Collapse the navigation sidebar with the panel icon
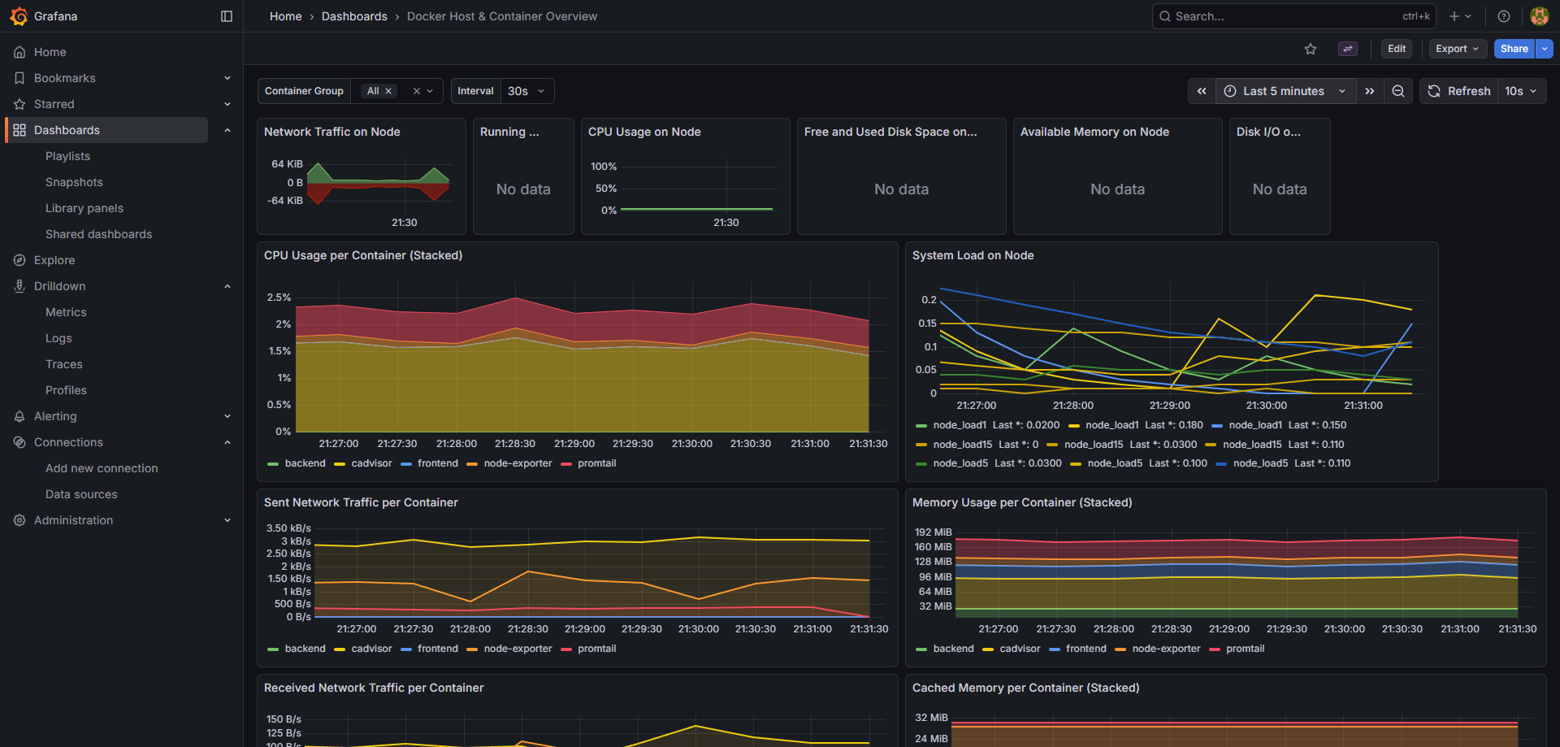This screenshot has height=747, width=1560. coord(226,15)
